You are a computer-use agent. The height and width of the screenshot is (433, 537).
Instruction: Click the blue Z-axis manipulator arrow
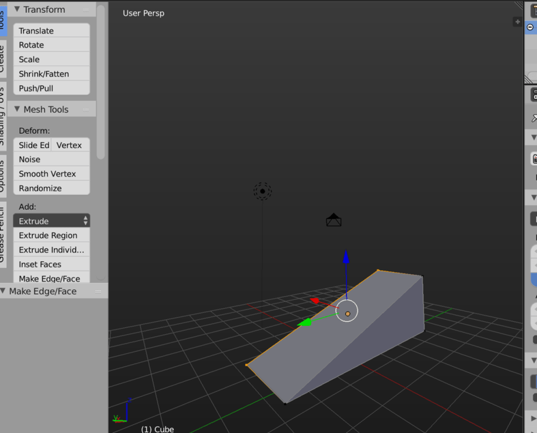tap(346, 257)
